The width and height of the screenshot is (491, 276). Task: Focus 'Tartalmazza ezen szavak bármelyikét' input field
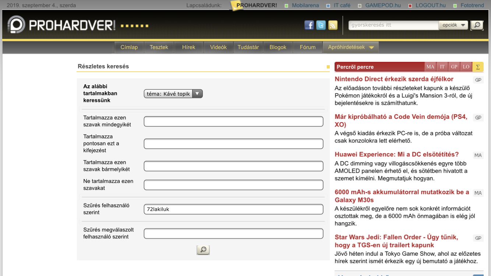click(233, 166)
